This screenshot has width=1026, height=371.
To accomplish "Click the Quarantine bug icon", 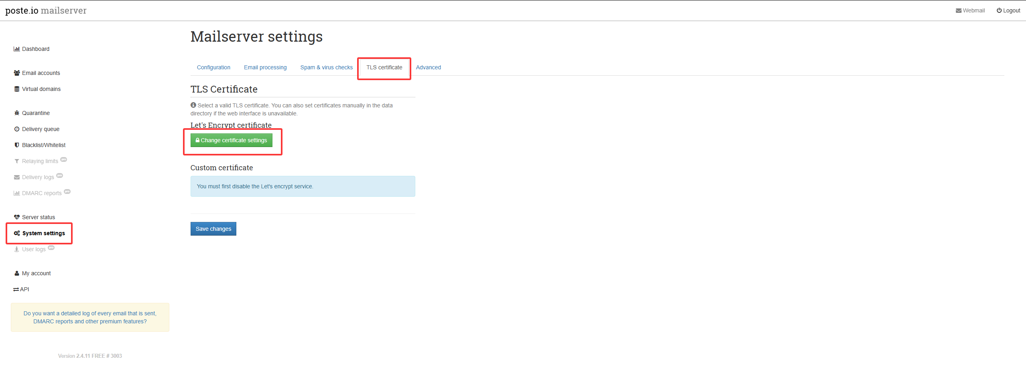I will (17, 113).
